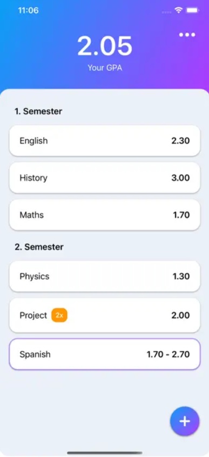The width and height of the screenshot is (209, 457).
Task: Tap the orange 2x weight badge
Action: pos(59,315)
